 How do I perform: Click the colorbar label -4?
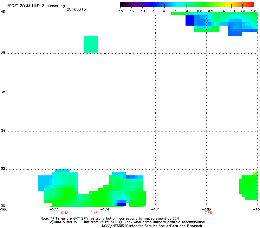163,11
